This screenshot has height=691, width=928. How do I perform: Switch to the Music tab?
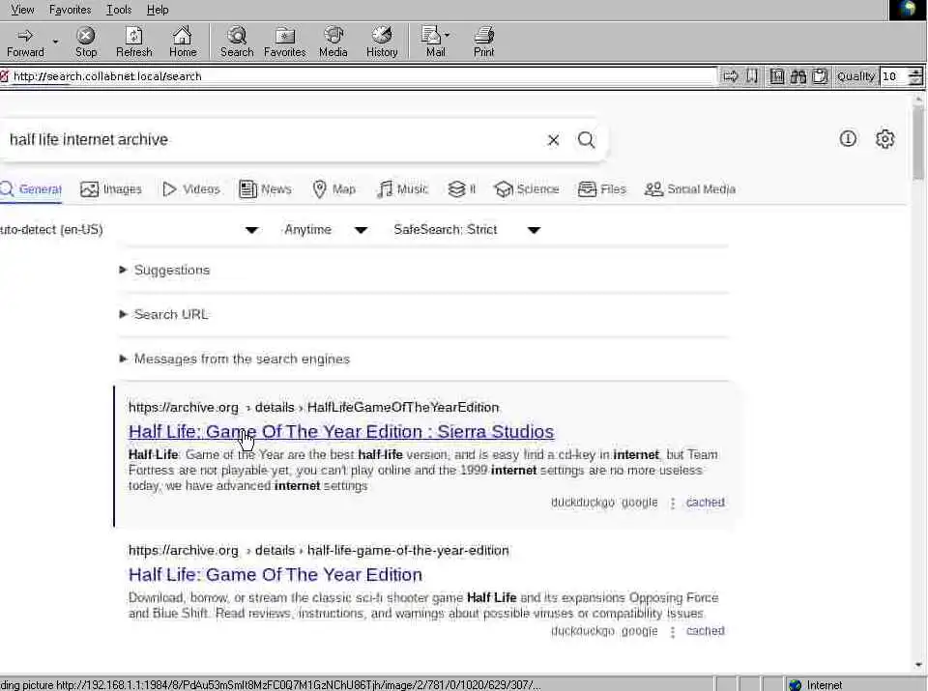click(402, 189)
